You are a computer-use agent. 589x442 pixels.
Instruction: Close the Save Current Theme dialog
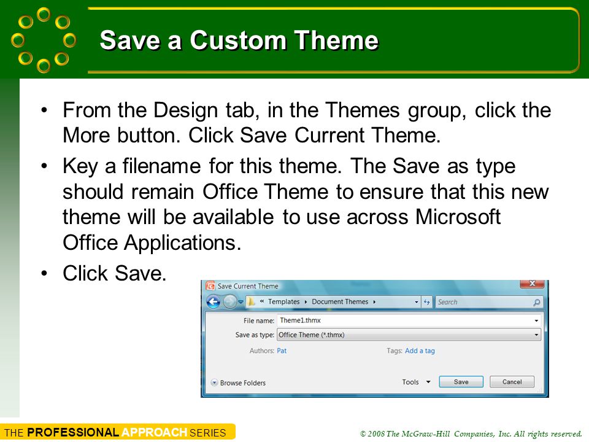[x=532, y=284]
